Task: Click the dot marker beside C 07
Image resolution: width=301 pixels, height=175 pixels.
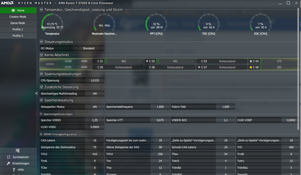Action: tap(199, 67)
